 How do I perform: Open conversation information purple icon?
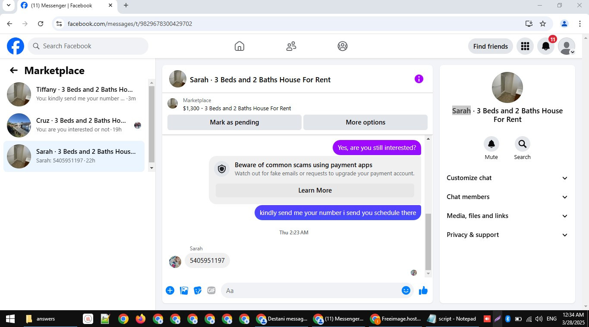pos(419,79)
